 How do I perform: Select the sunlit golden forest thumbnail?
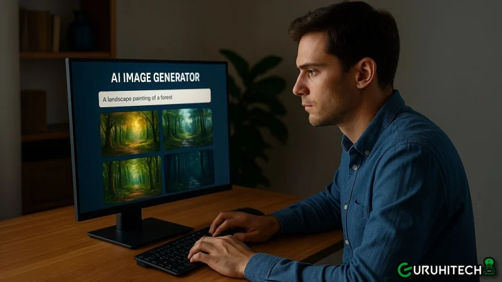129,132
